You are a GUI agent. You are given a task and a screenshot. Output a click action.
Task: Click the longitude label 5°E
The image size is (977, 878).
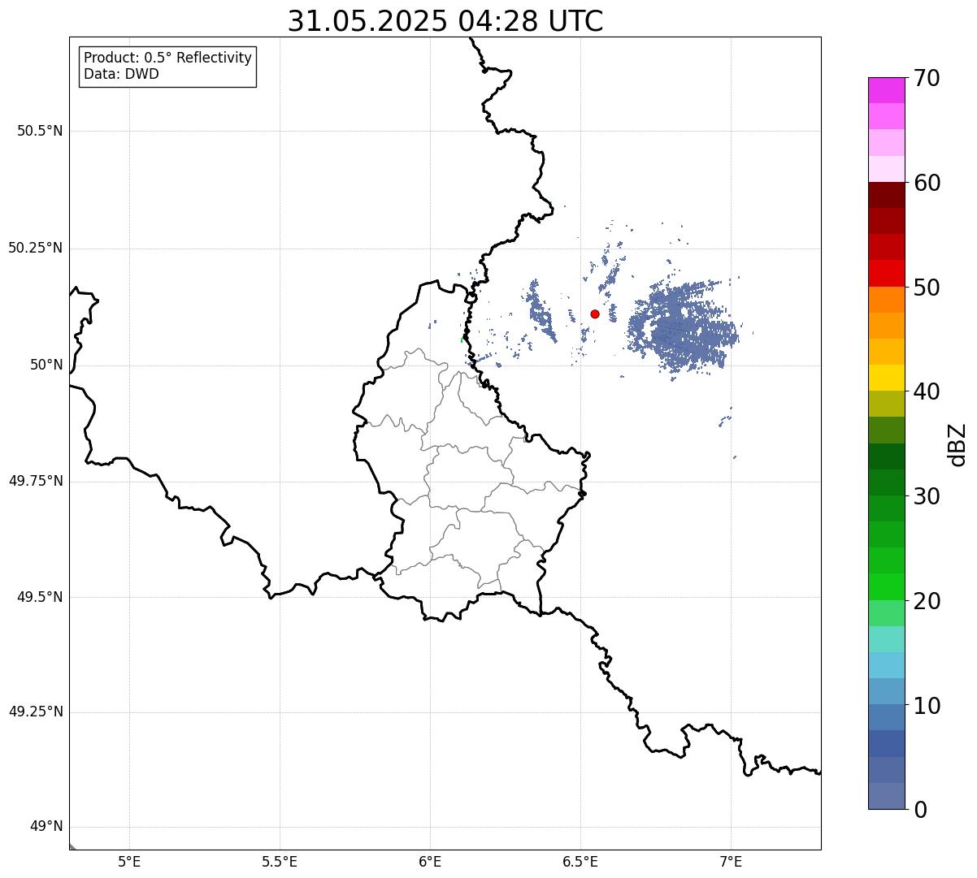click(129, 862)
